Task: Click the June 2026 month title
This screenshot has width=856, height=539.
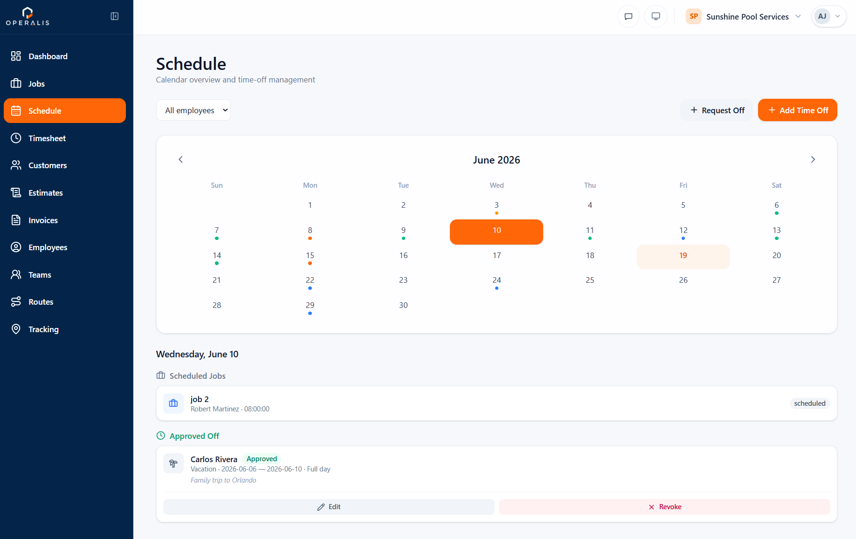Action: pyautogui.click(x=497, y=160)
